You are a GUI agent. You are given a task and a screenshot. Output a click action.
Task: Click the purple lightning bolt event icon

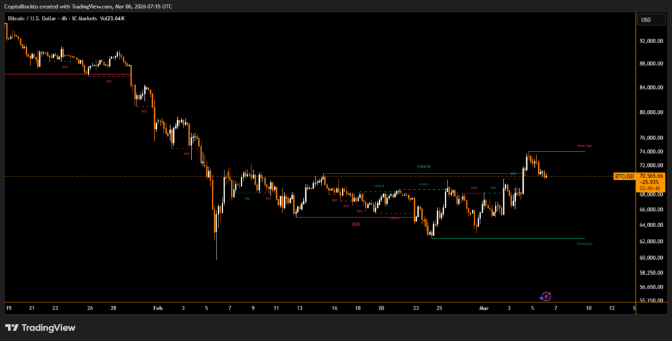pyautogui.click(x=545, y=296)
